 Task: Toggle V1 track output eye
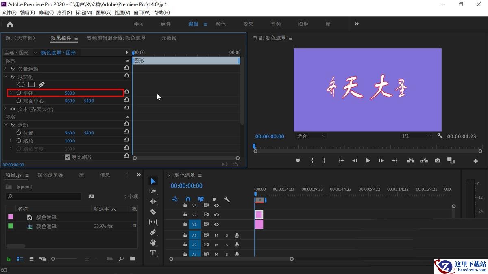click(216, 224)
